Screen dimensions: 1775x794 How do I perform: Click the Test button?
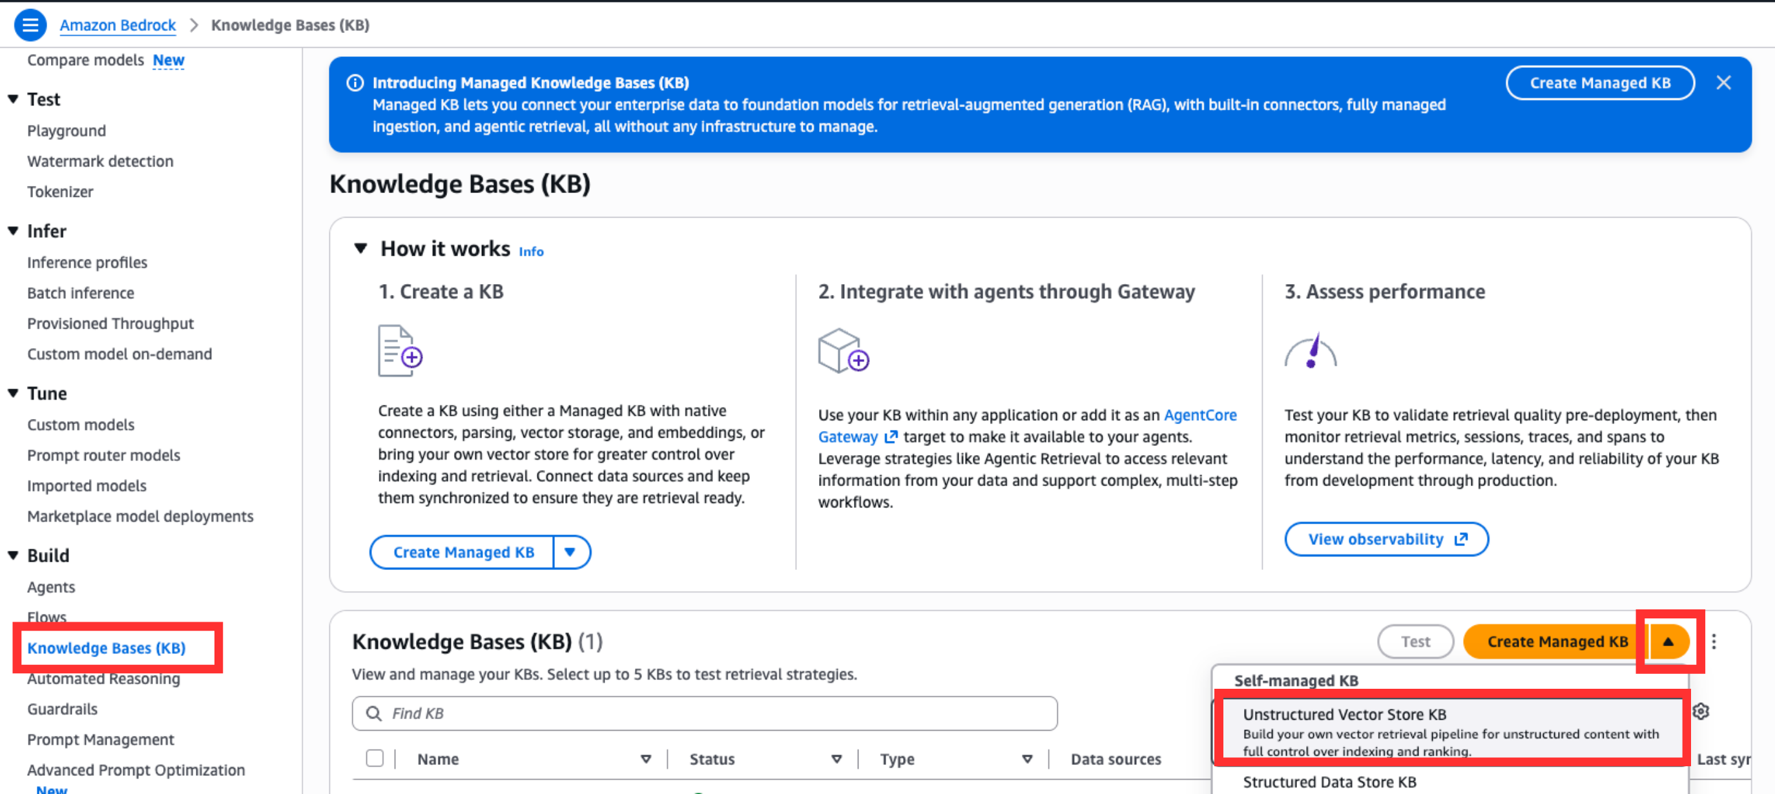(x=1415, y=642)
